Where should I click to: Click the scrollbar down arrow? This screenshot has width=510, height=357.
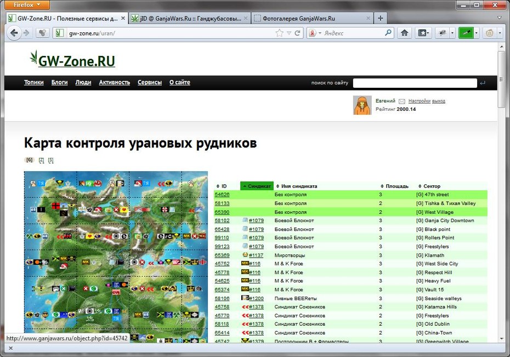[x=501, y=339]
